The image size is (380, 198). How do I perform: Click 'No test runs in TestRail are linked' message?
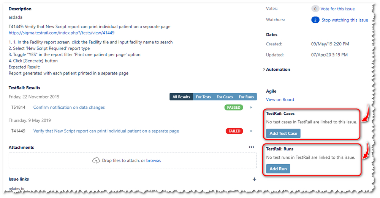point(311,157)
